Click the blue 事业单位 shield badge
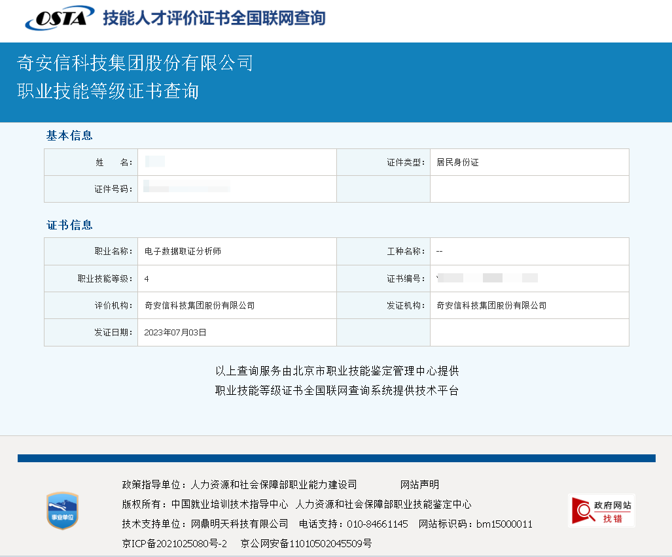Image resolution: width=672 pixels, height=557 pixels. tap(62, 511)
